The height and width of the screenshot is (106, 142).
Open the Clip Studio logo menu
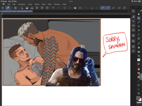point(3,4)
